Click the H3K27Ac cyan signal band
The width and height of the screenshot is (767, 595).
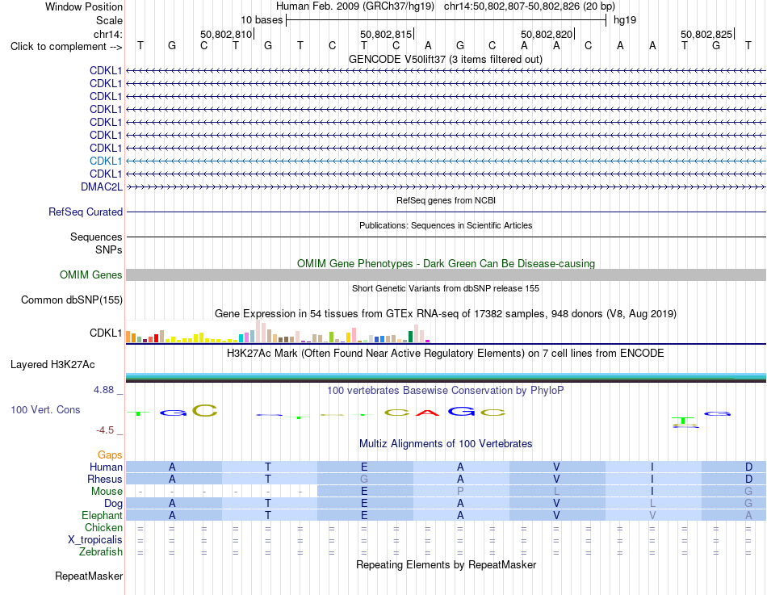tap(446, 375)
